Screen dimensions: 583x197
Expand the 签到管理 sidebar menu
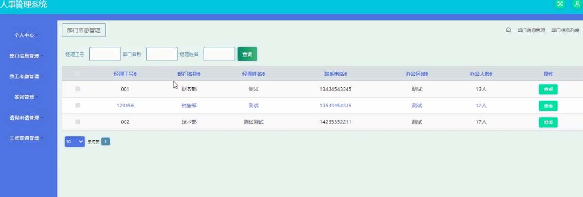[26, 97]
